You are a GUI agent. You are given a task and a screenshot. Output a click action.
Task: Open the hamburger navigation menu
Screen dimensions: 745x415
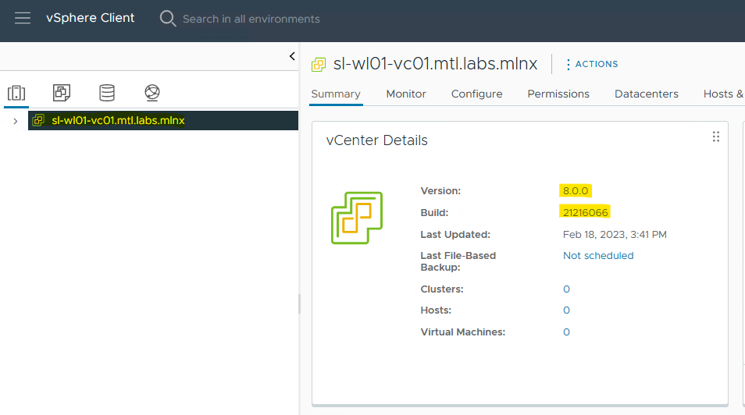pos(23,19)
